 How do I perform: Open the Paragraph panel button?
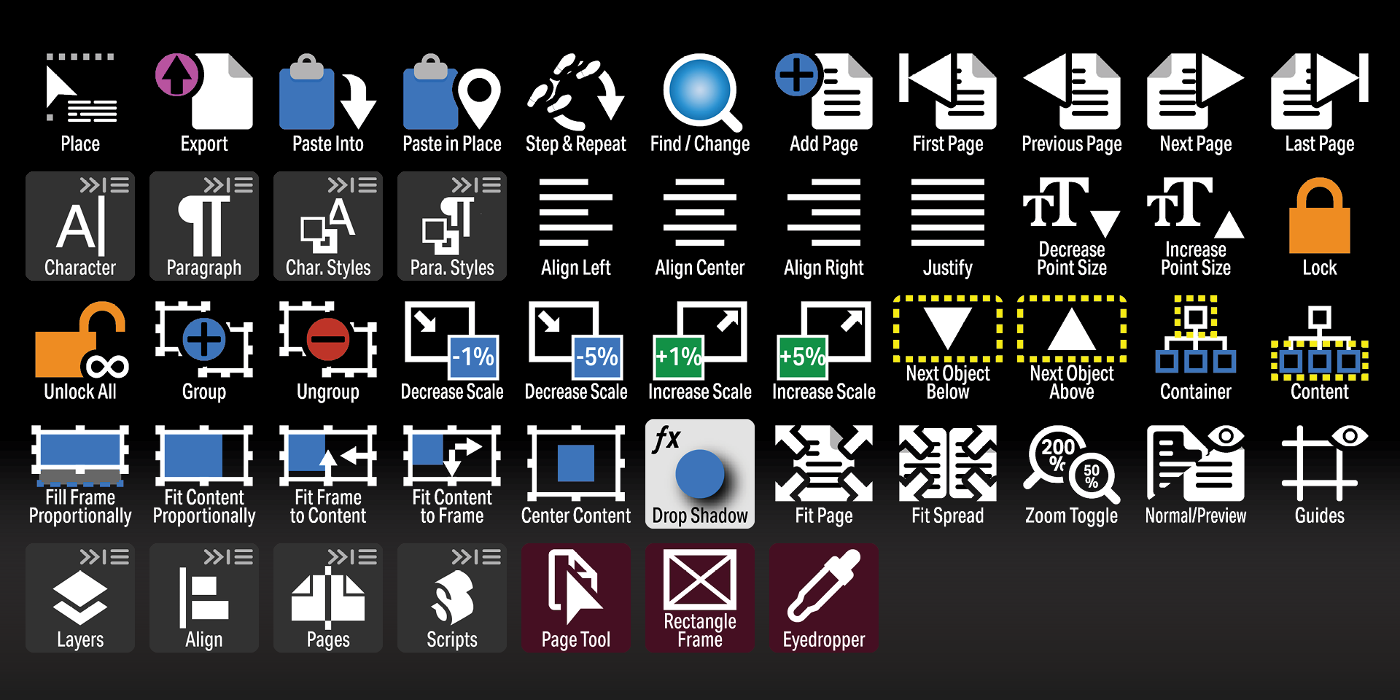(204, 226)
